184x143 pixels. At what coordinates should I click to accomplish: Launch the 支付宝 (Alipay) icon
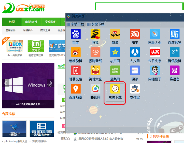click(x=135, y=89)
